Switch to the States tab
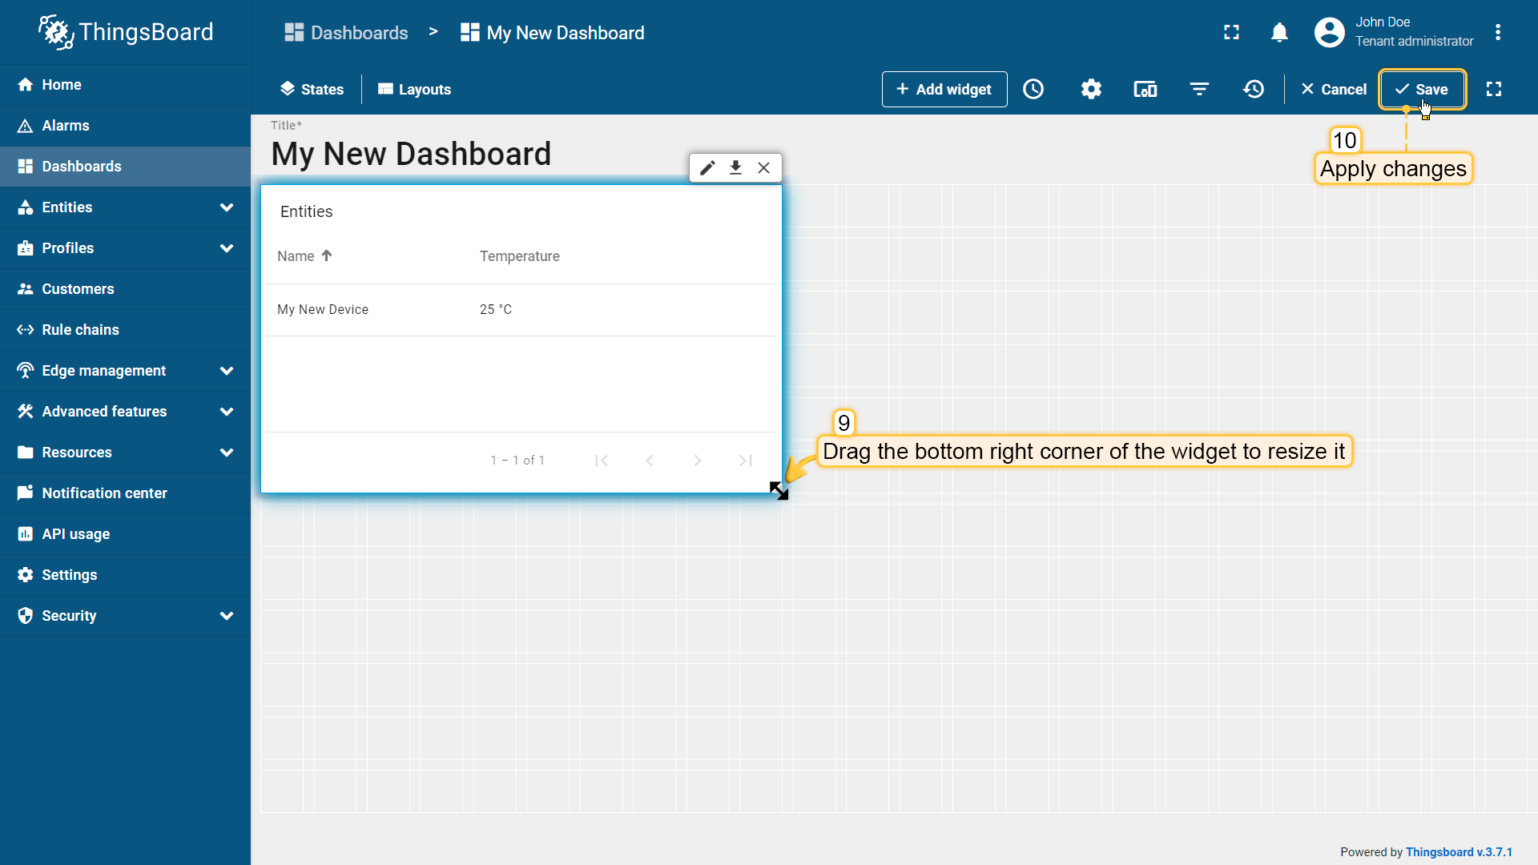Screen dimensions: 1538x865 [312, 89]
